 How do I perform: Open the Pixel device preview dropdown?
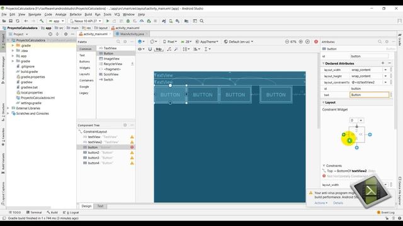(x=170, y=41)
